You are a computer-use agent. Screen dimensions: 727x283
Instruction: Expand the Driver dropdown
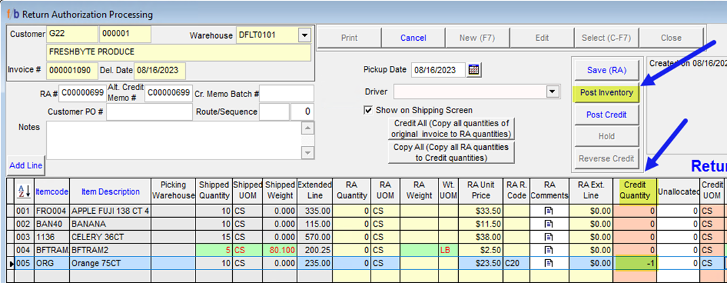coord(552,91)
